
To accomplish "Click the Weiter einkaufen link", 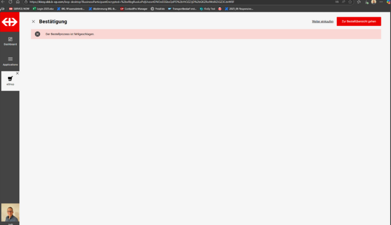I will [323, 22].
